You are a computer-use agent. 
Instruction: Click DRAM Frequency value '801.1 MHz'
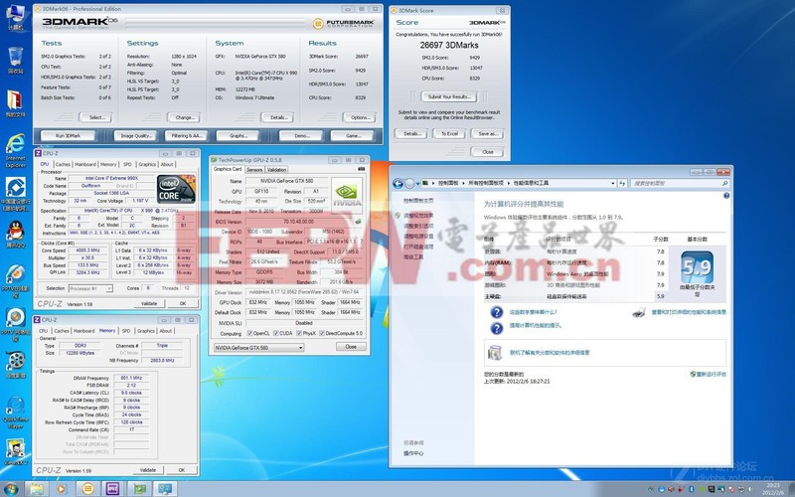131,378
